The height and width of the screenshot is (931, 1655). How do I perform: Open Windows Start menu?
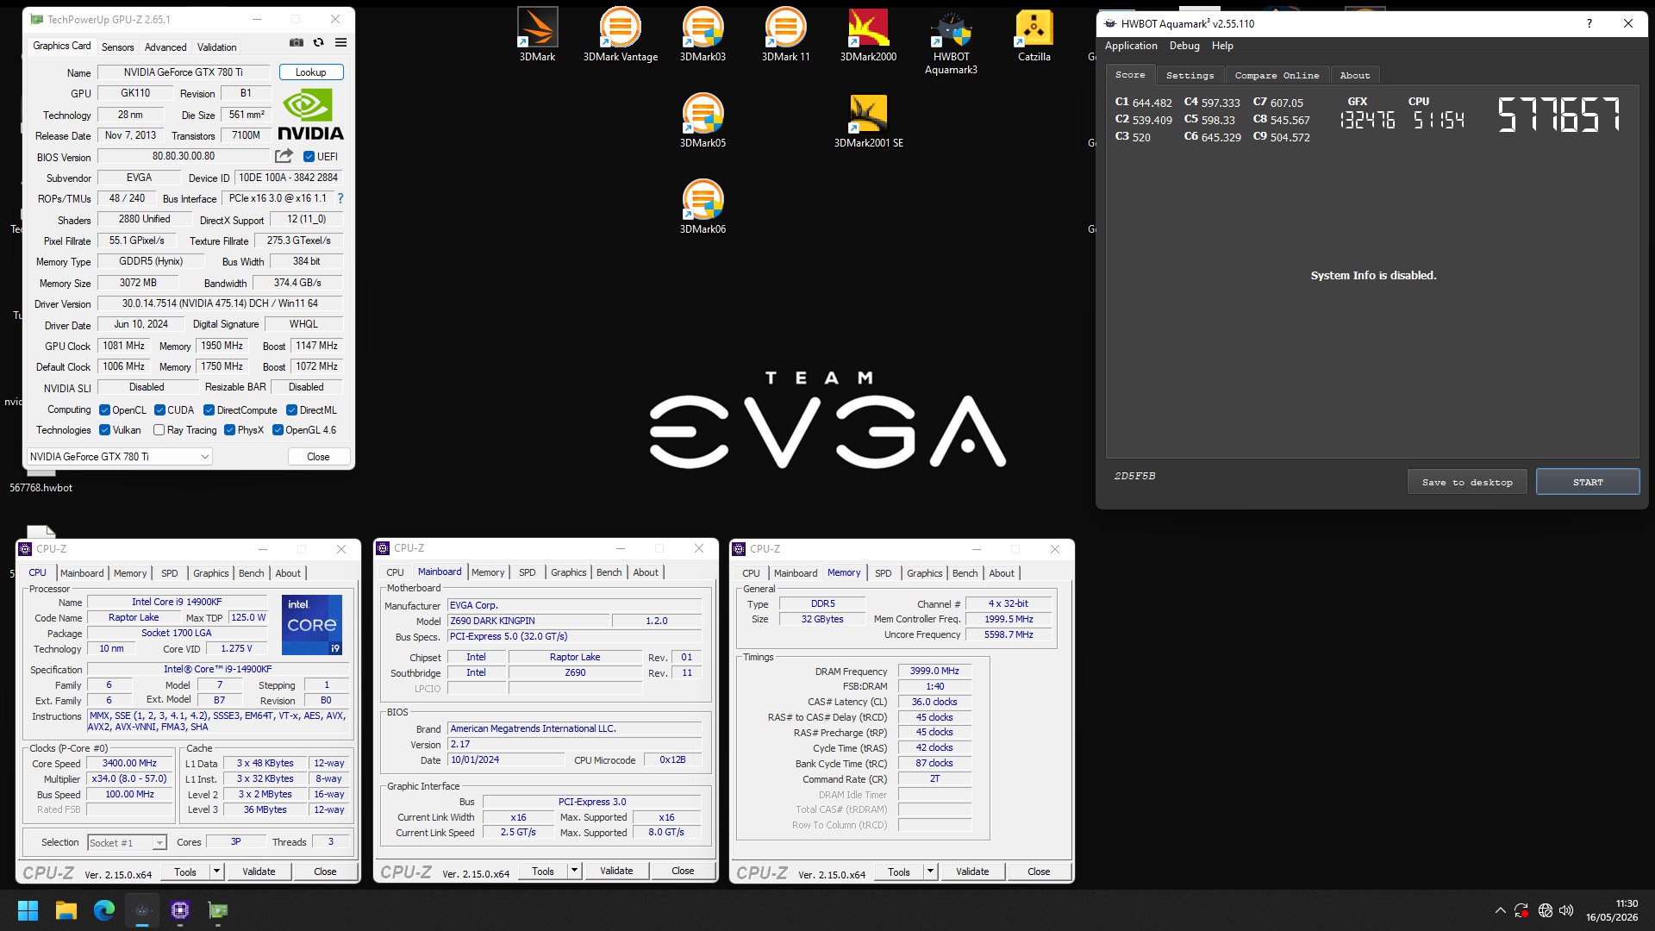point(28,910)
